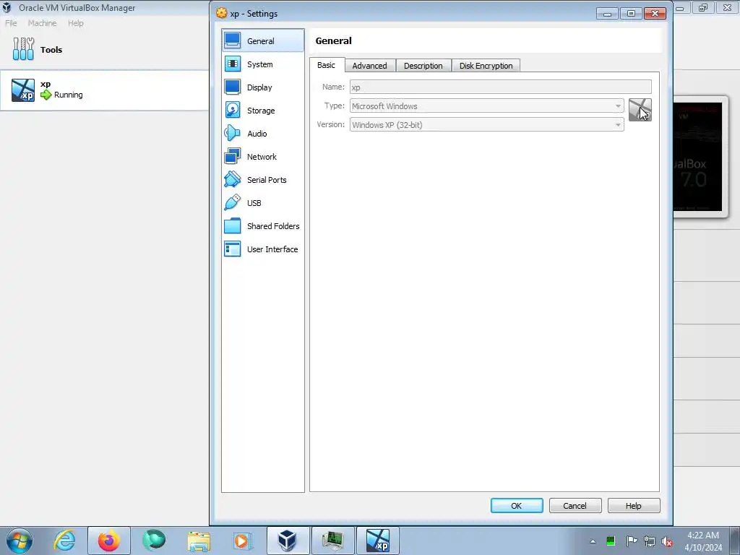740x555 pixels.
Task: Open the Machine menu in VirtualBox Manager
Action: coord(42,23)
